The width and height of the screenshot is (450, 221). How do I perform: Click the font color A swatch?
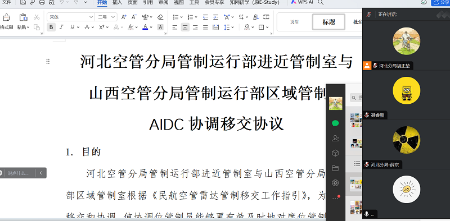pos(146,27)
